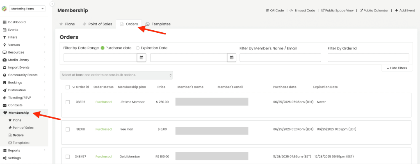Click Add Event button
The image size is (420, 164).
point(405,10)
